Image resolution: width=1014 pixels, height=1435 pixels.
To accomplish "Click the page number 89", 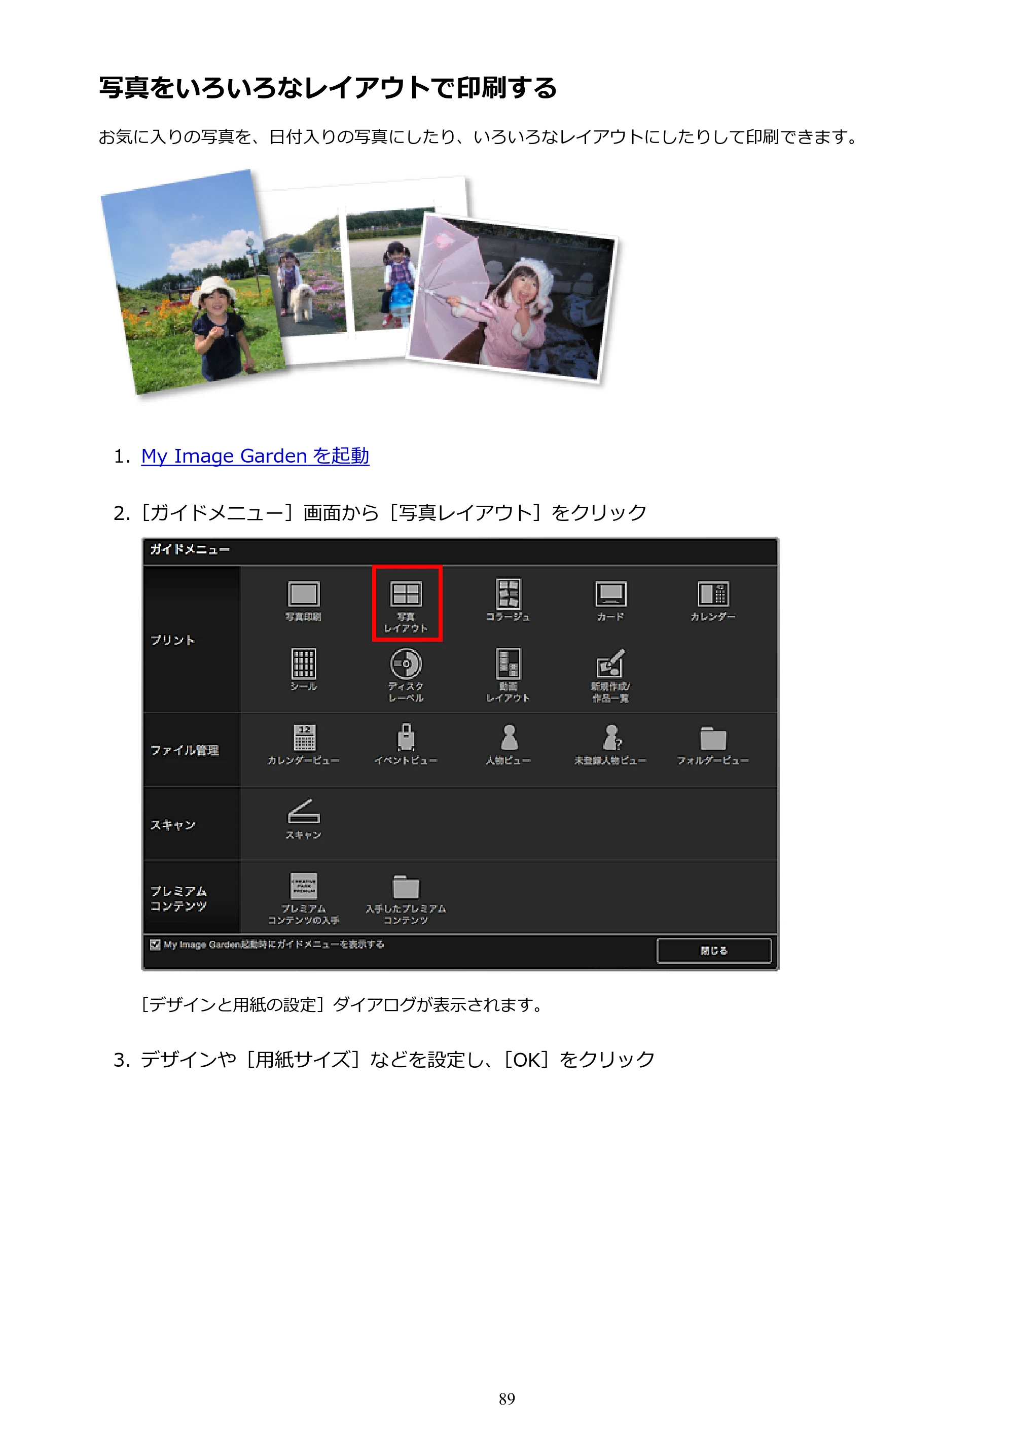I will pyautogui.click(x=506, y=1399).
